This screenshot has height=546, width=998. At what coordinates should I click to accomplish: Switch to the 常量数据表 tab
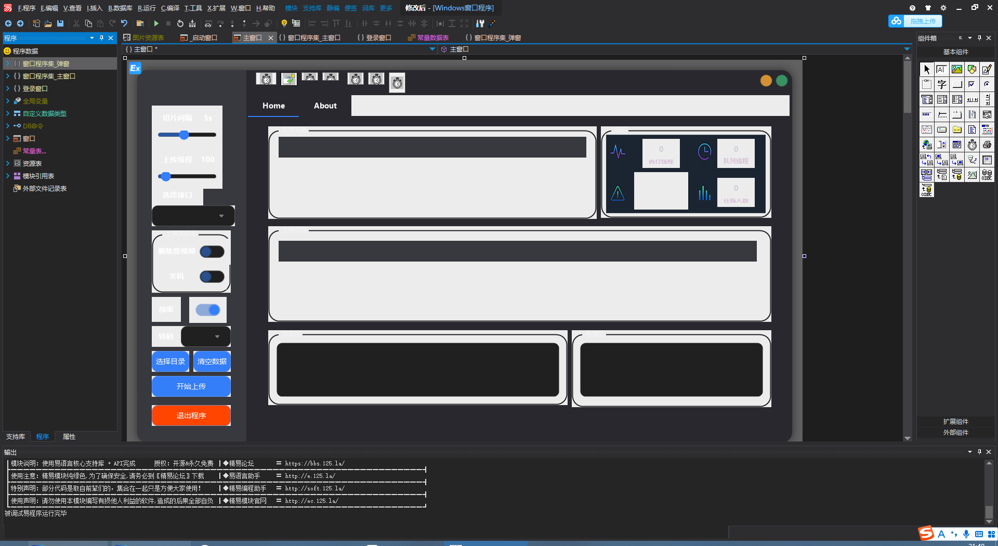pos(432,37)
